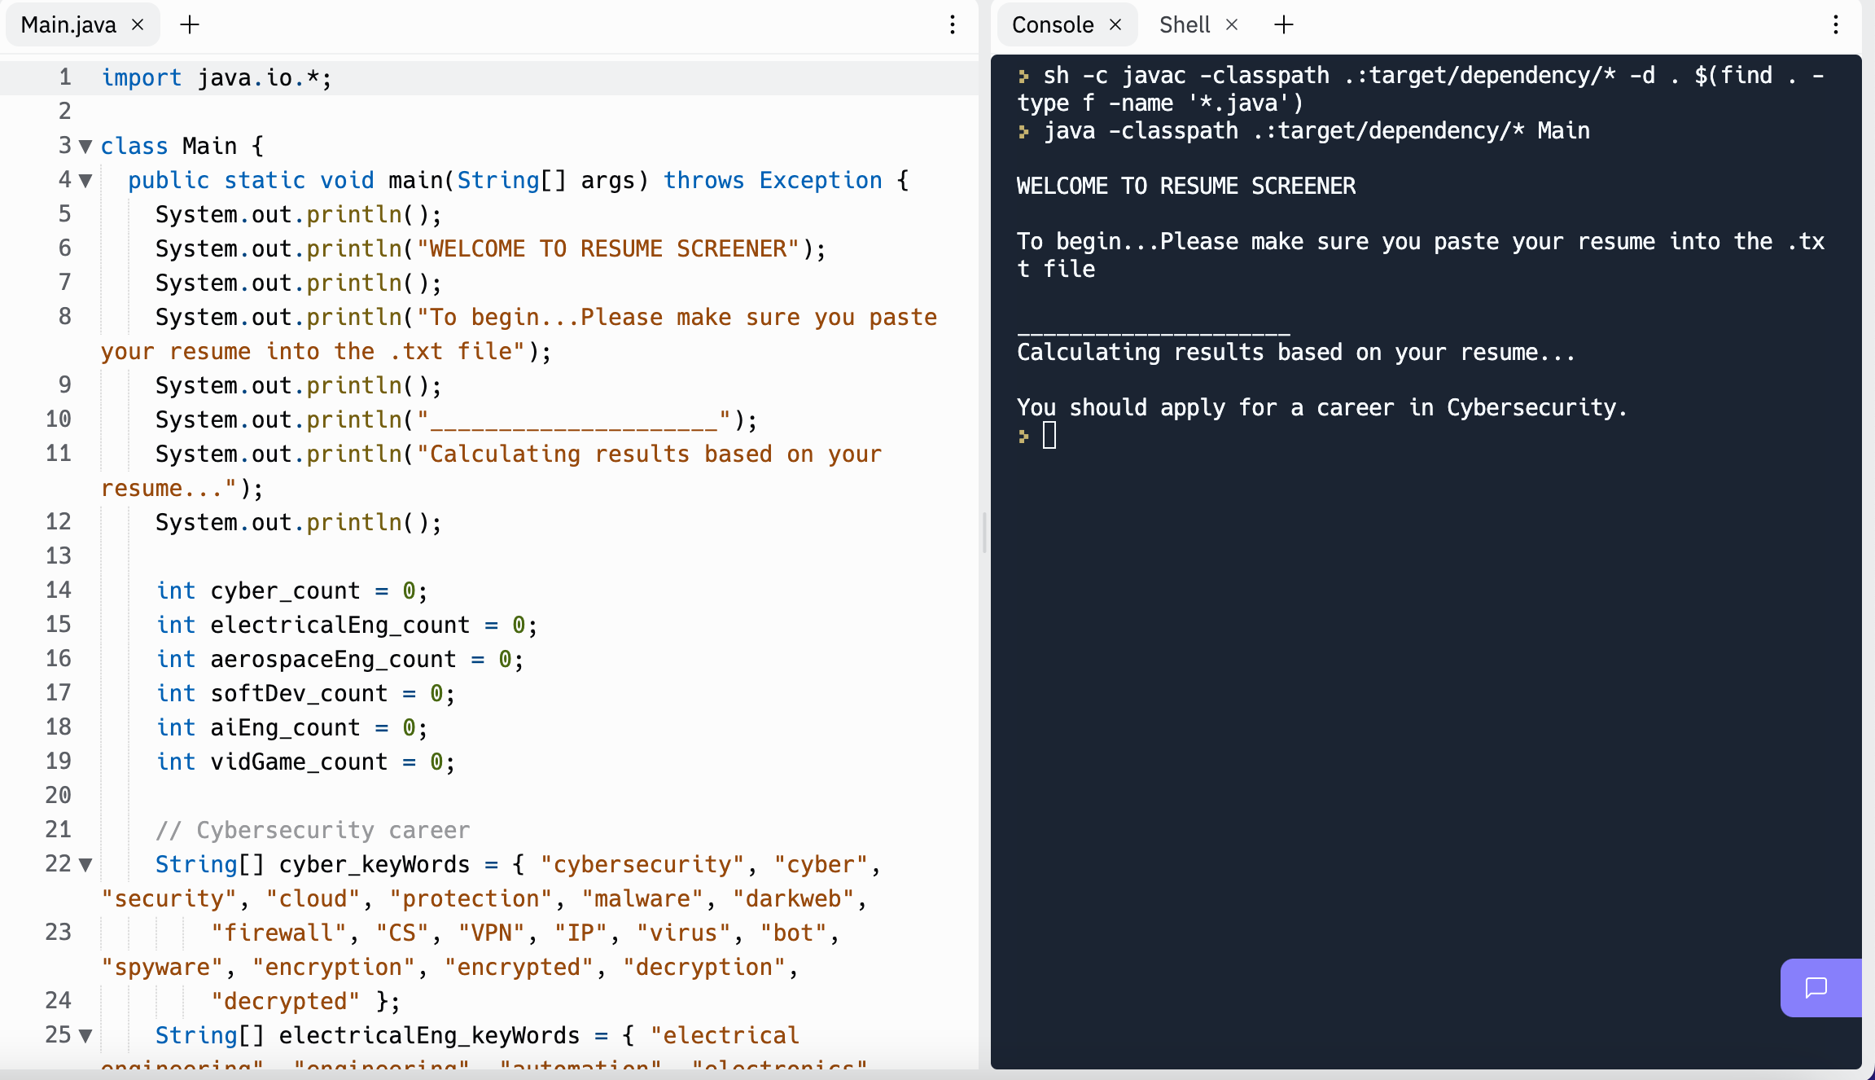Fold electricalEng_keyWords array on line 25
Viewport: 1875px width, 1080px height.
click(x=85, y=1036)
